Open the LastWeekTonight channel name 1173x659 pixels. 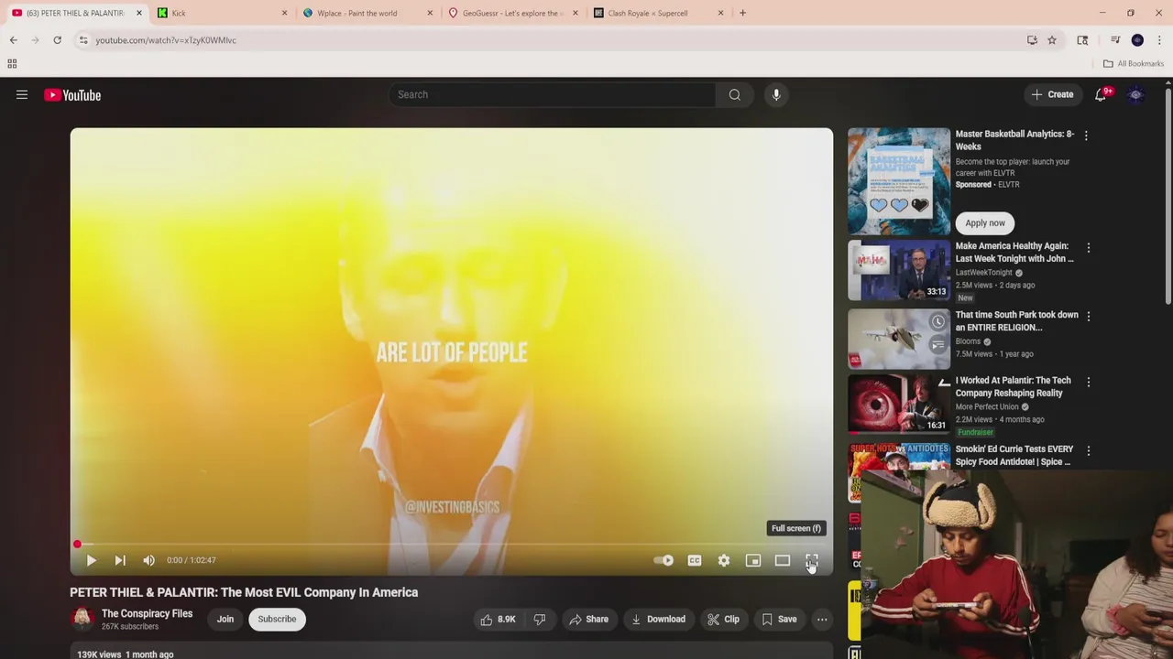(983, 273)
